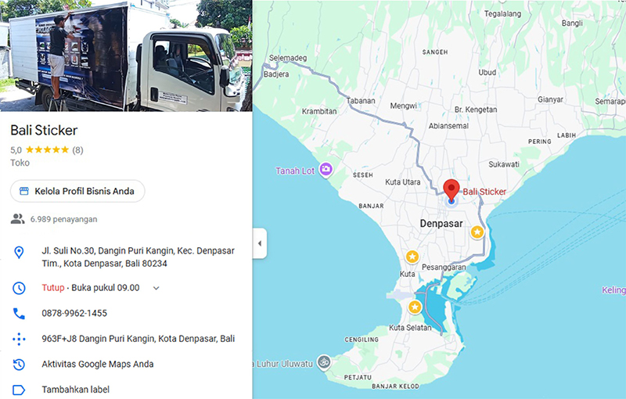Open the truck sticker photo thumbnail
The image size is (626, 399).
click(x=126, y=56)
